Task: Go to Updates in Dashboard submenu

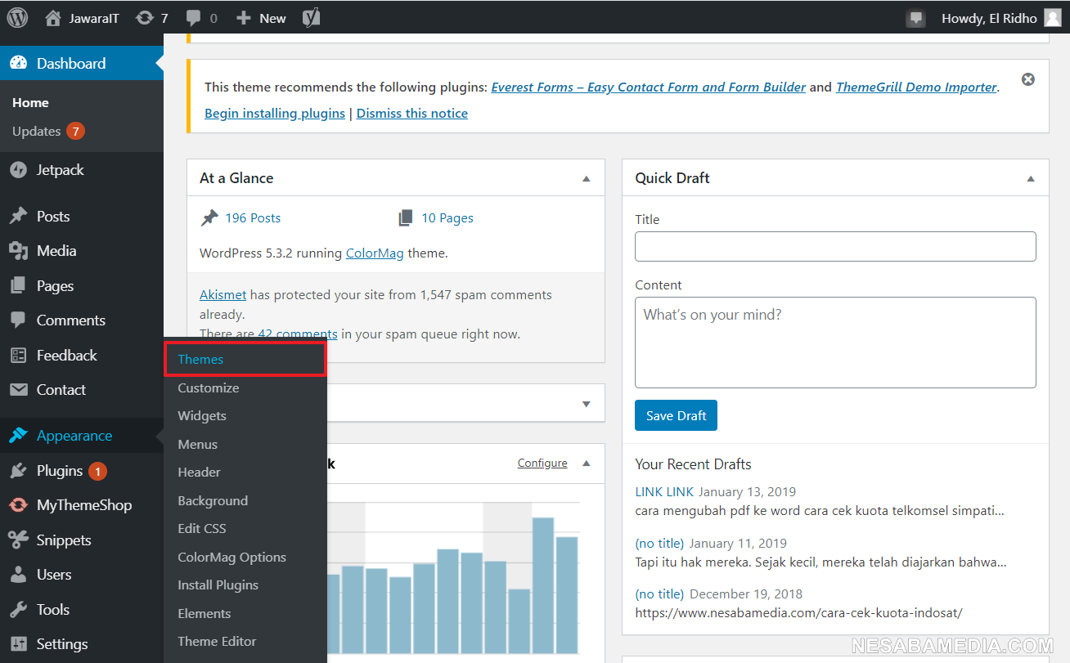Action: coord(37,132)
